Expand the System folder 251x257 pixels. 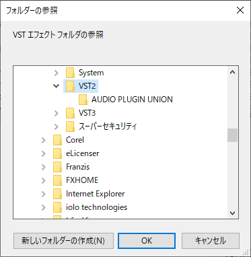click(56, 73)
